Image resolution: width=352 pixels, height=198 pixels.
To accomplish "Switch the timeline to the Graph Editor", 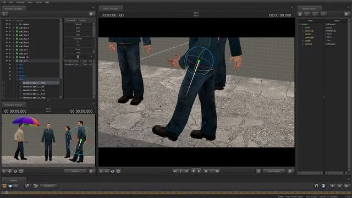I will (x=16, y=186).
